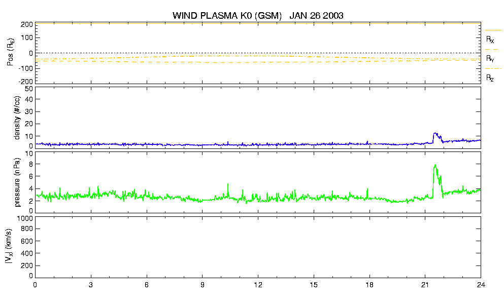Viewport: 504px width, 304px height.
Task: Click the Ry legend label
Action: [490, 58]
